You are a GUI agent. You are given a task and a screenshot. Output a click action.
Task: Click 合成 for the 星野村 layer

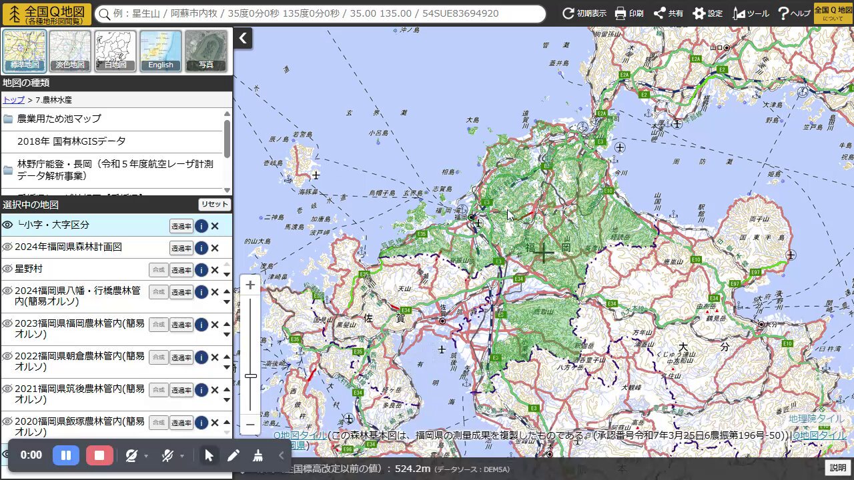[x=158, y=270]
